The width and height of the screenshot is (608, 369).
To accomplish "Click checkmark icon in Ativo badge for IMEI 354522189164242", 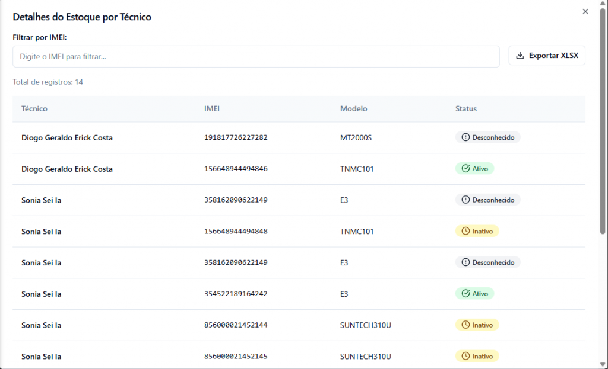I will (465, 294).
